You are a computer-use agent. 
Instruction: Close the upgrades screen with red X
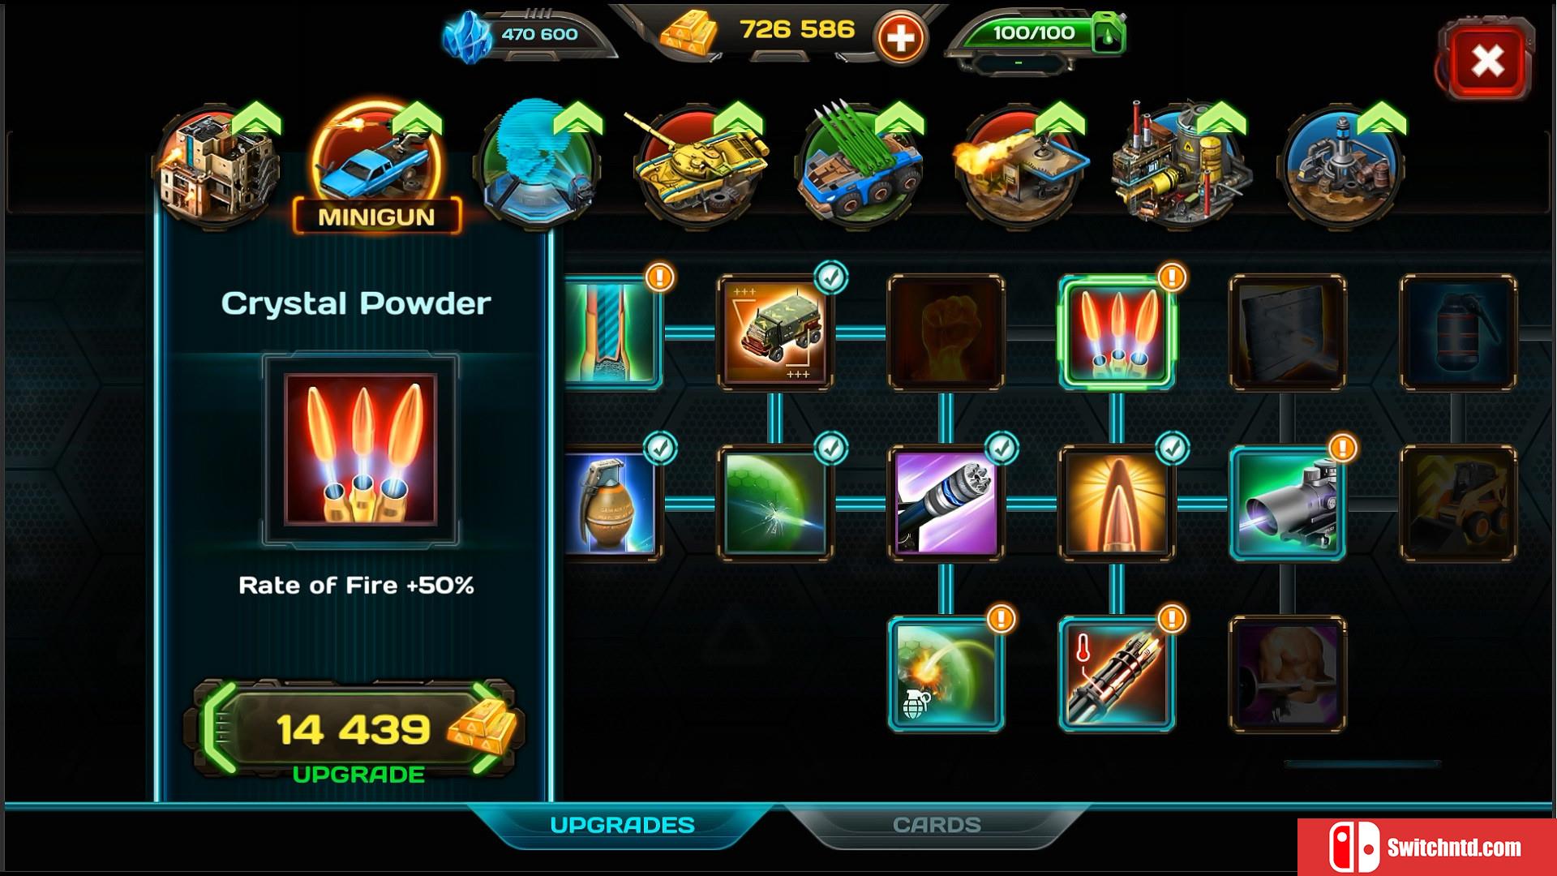click(x=1487, y=60)
